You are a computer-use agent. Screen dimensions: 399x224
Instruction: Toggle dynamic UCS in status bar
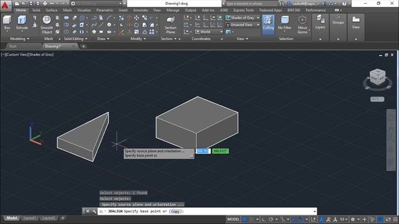point(313,219)
